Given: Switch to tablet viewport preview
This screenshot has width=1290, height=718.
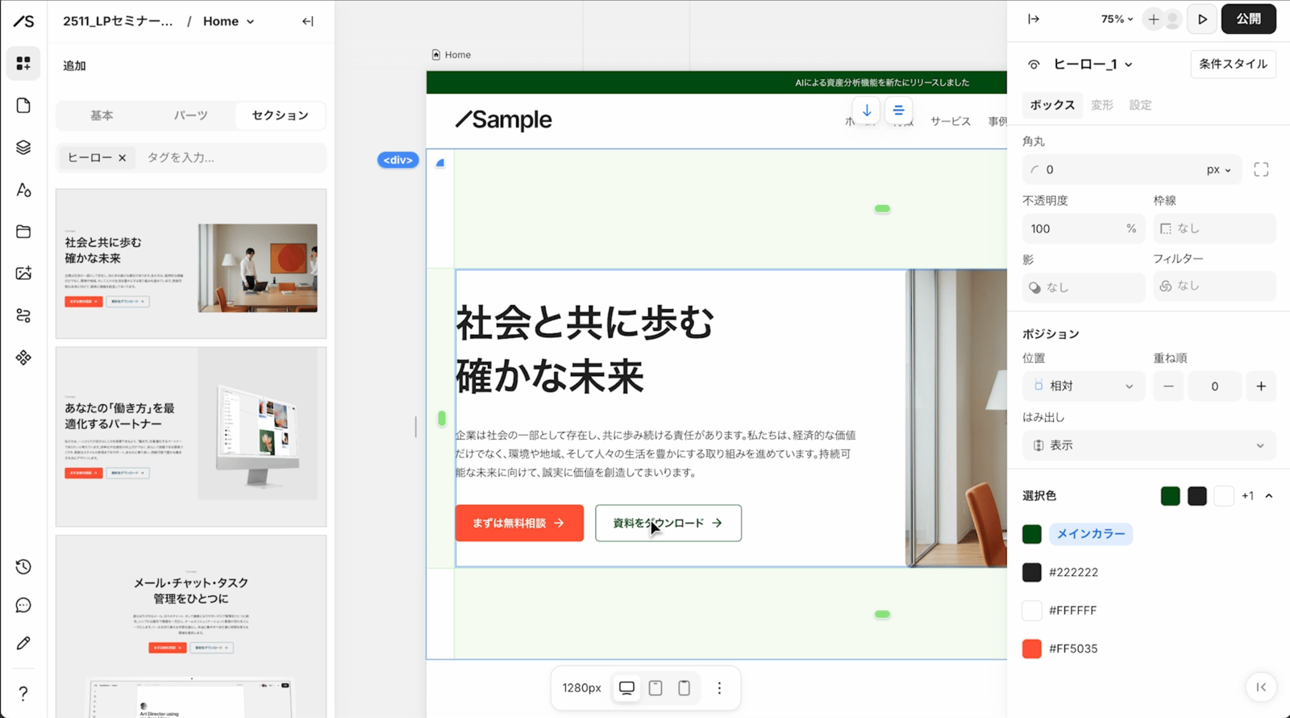Looking at the screenshot, I should tap(655, 688).
